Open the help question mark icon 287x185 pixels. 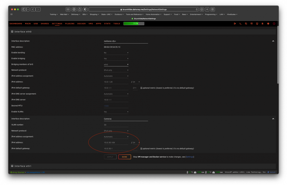click(268, 23)
